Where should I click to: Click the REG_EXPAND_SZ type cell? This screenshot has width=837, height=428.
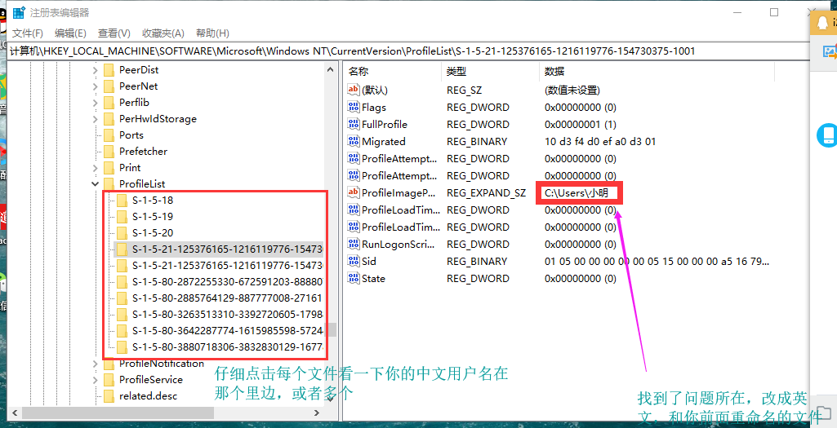[x=487, y=193]
